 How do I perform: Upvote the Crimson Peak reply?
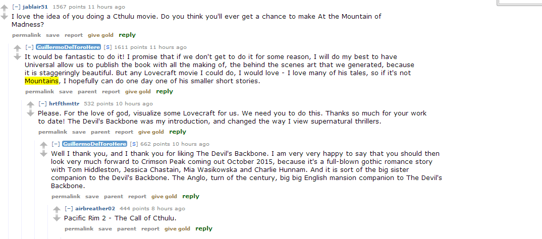(43, 146)
